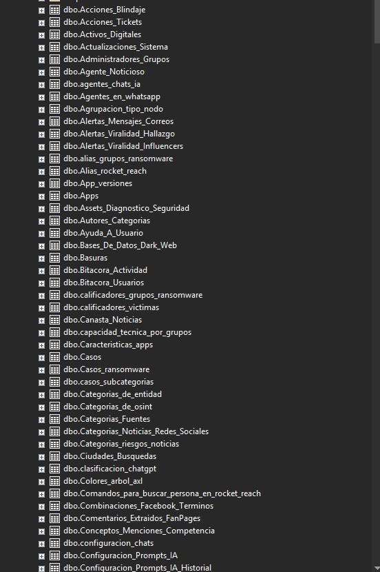Click table icon of dbo.calificadores_victimas
The width and height of the screenshot is (380, 572).
coord(54,307)
